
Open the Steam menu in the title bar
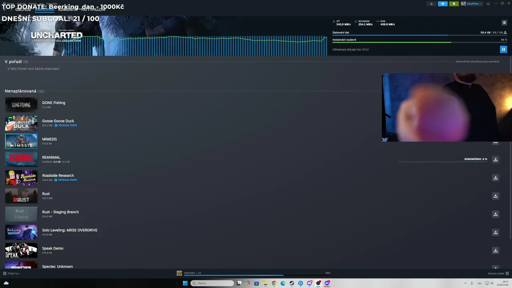pyautogui.click(x=9, y=4)
